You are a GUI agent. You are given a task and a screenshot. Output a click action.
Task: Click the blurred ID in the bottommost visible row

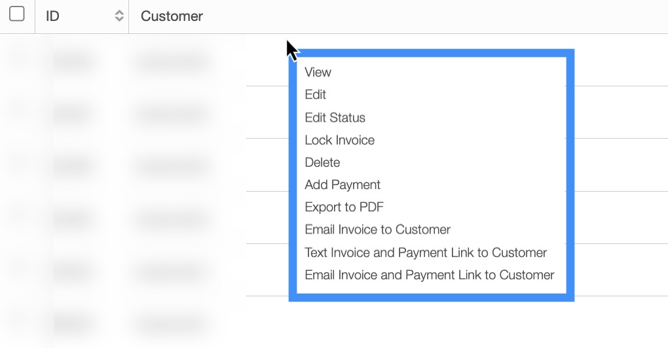[x=73, y=324]
